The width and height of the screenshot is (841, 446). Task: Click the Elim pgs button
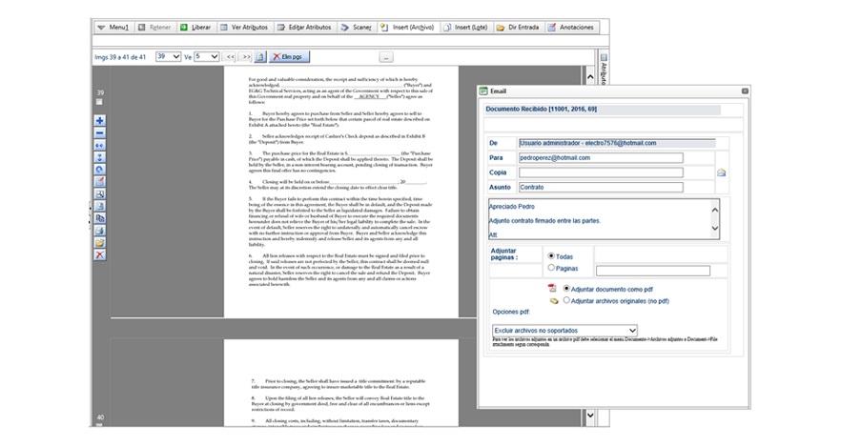[289, 57]
